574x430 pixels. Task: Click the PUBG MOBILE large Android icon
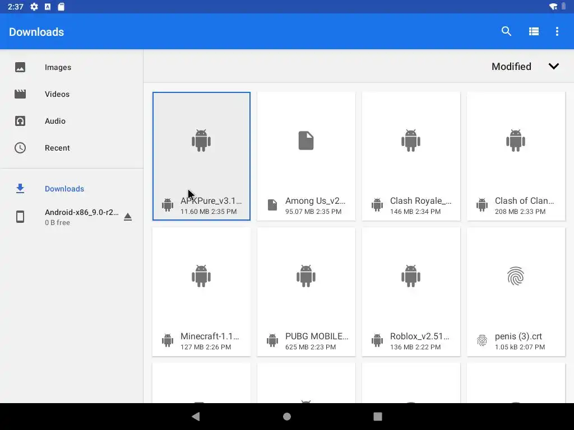306,276
